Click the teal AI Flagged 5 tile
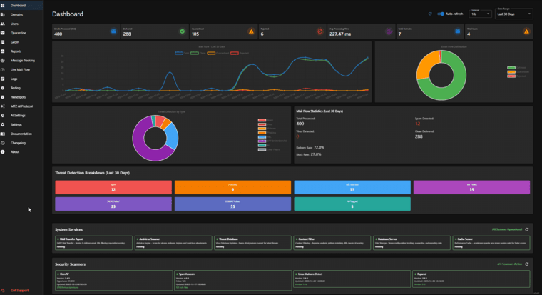The height and width of the screenshot is (295, 542). click(x=352, y=204)
